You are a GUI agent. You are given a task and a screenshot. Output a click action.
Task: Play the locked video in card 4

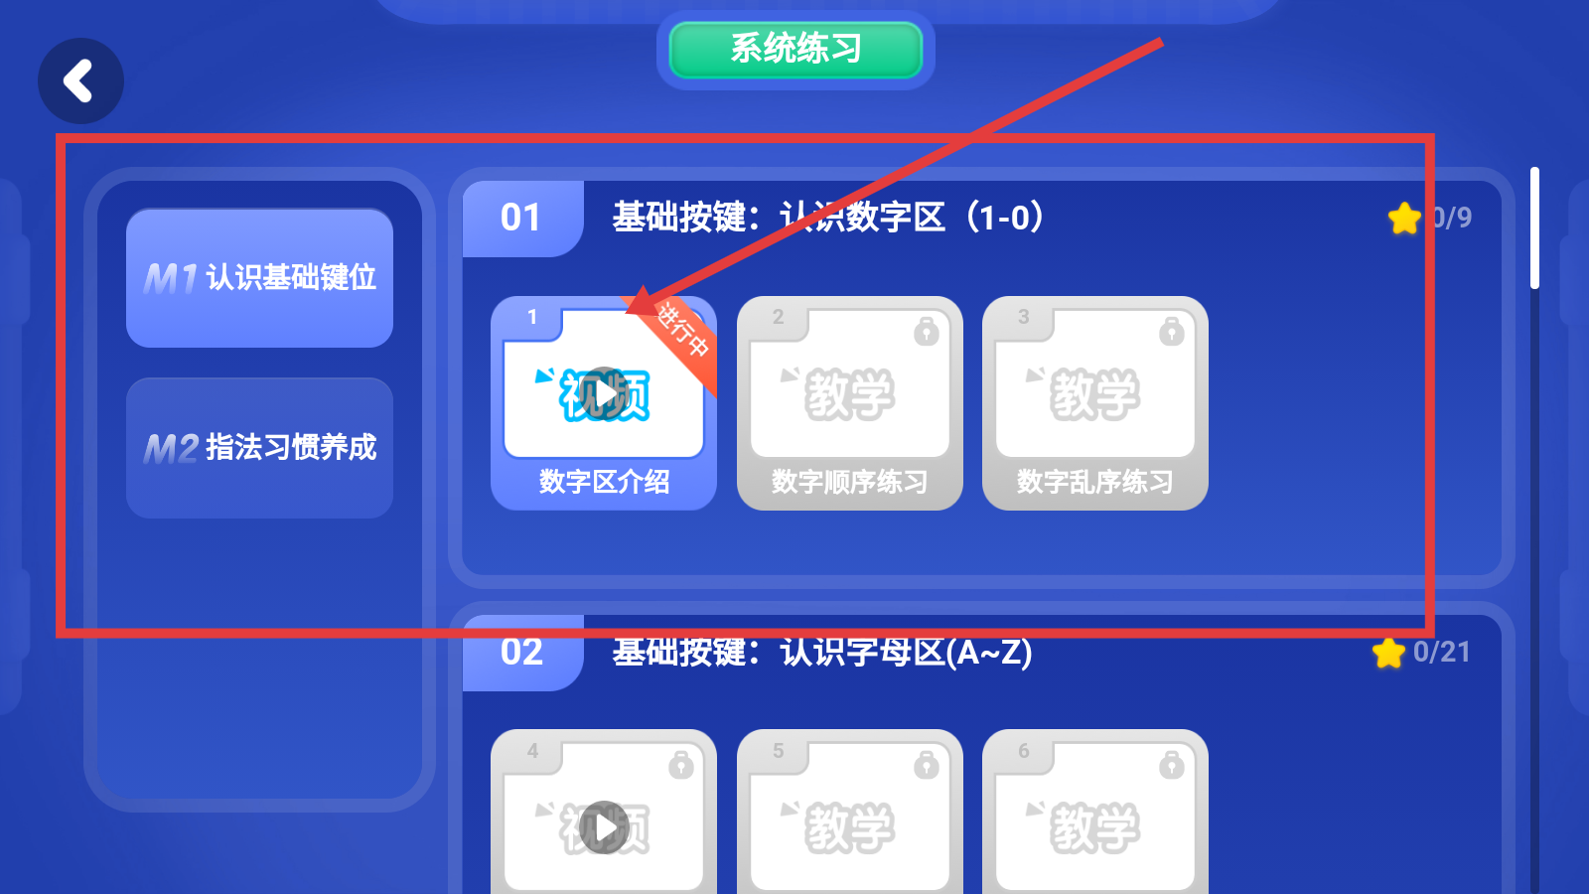point(604,827)
